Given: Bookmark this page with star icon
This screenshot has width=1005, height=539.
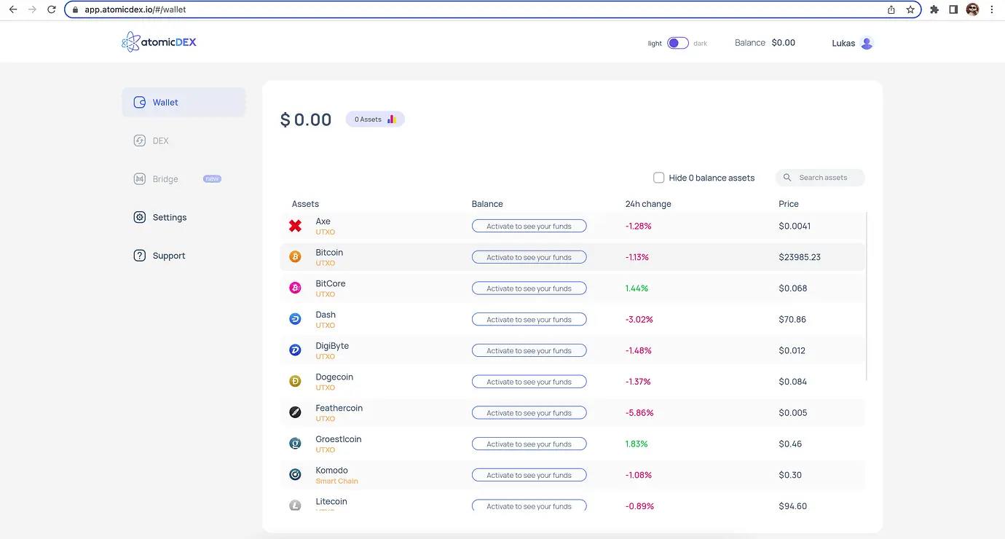Looking at the screenshot, I should coord(910,9).
